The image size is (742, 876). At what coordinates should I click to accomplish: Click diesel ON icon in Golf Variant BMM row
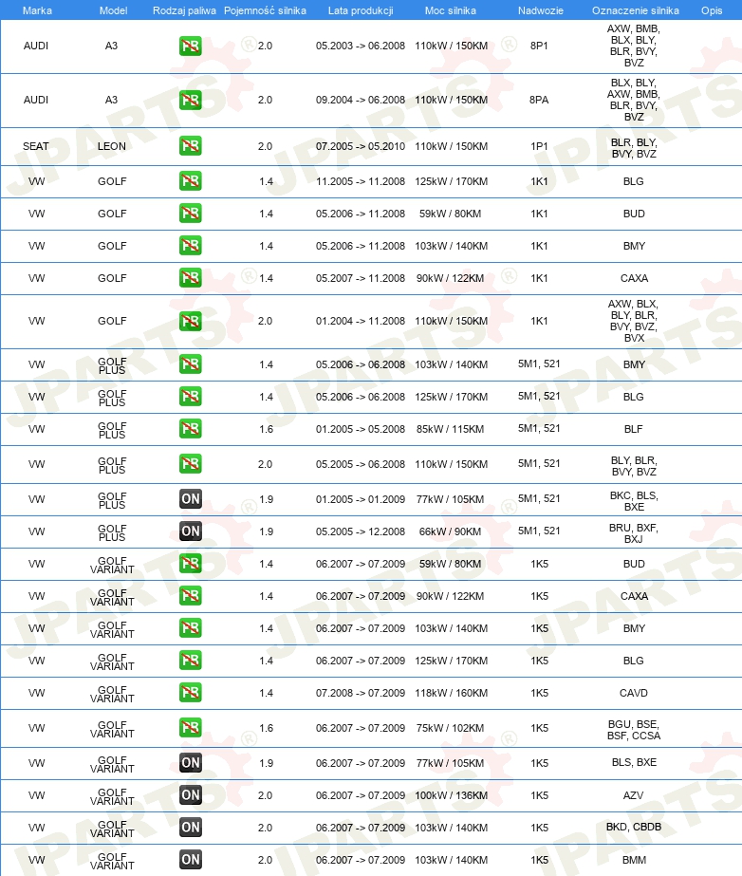[191, 860]
